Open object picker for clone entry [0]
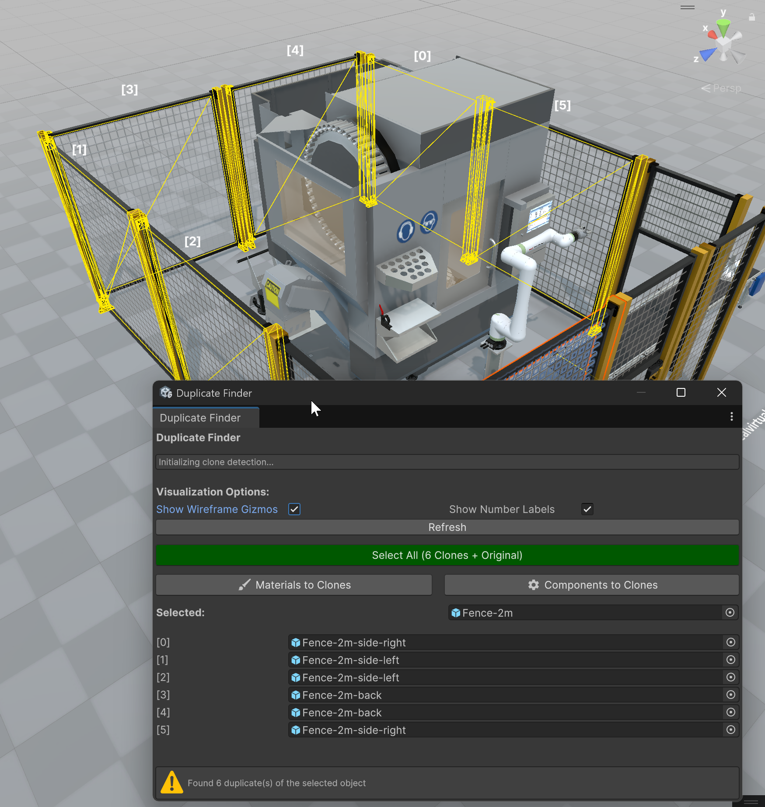Screen dimensions: 765x807 point(730,643)
